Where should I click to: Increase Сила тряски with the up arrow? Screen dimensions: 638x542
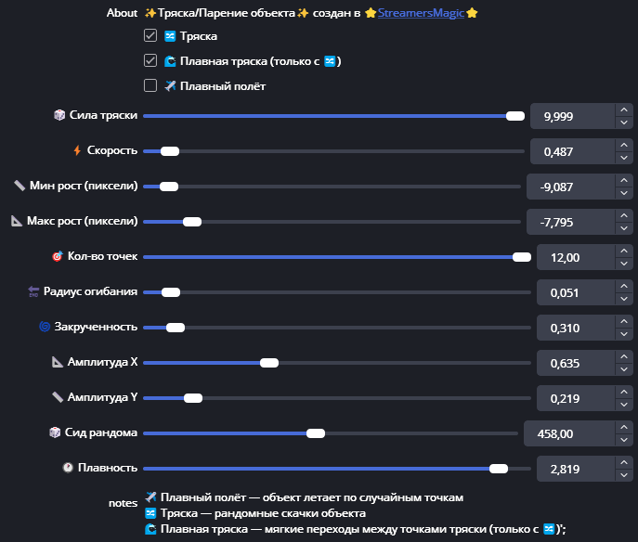coord(622,110)
